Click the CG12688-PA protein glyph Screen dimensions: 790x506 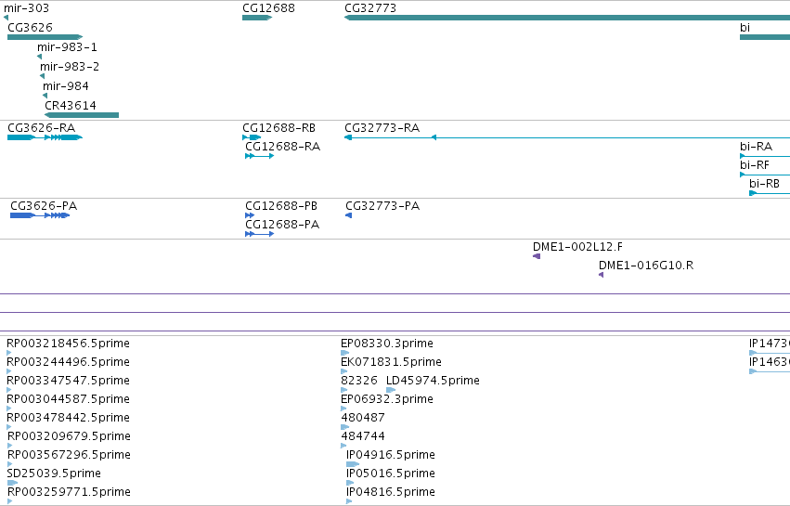click(x=260, y=234)
